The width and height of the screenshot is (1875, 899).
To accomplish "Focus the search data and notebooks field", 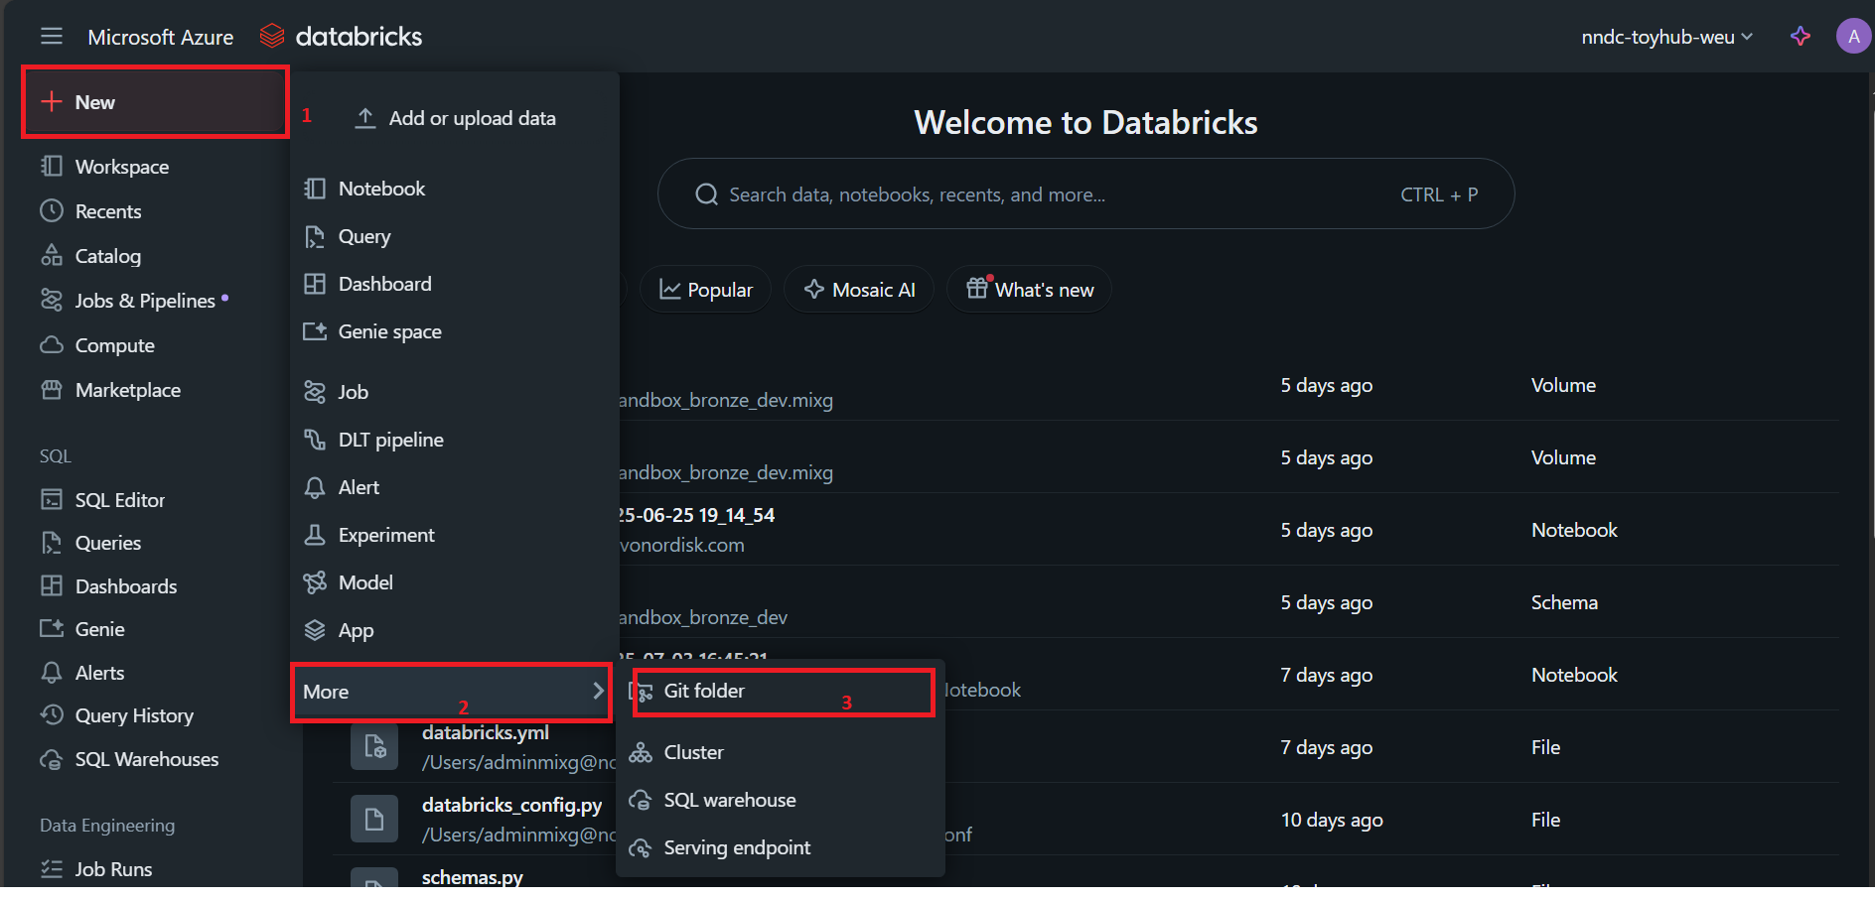I will pos(1085,193).
